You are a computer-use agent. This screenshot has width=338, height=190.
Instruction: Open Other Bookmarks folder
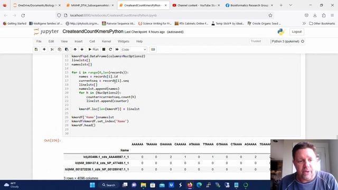pos(322,23)
